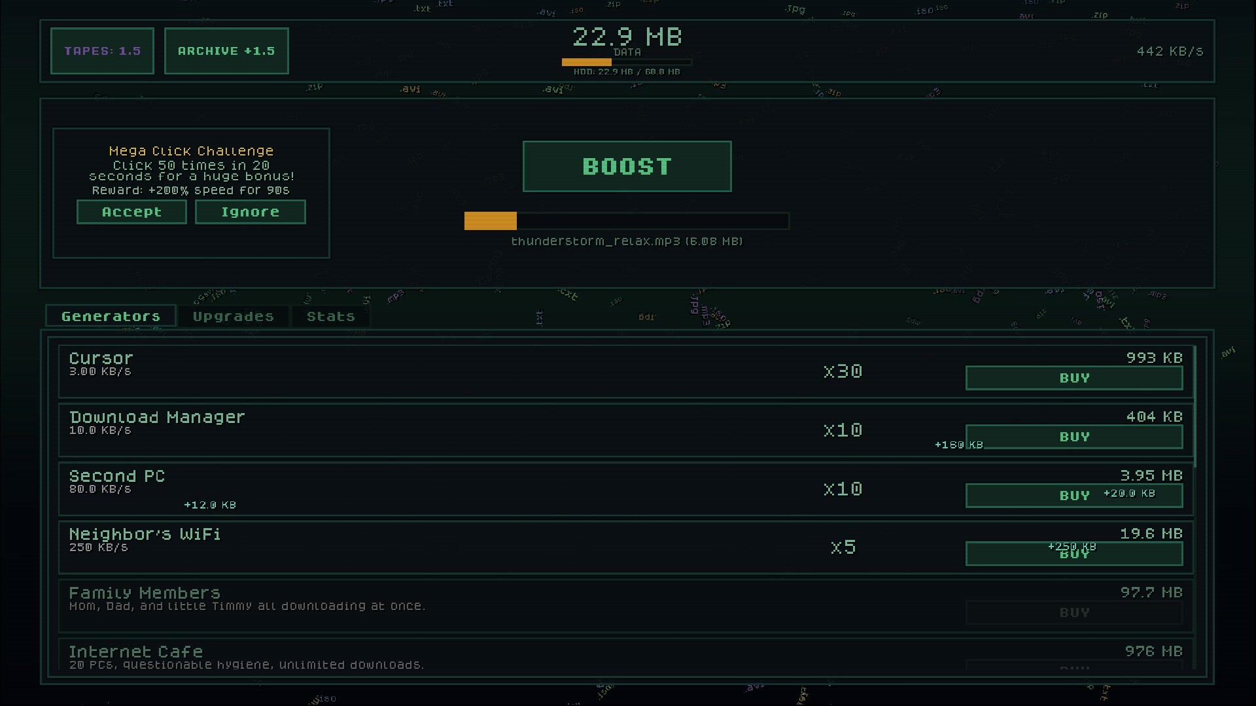Image resolution: width=1256 pixels, height=706 pixels.
Task: Click the Family Members BUY button
Action: 1073,612
